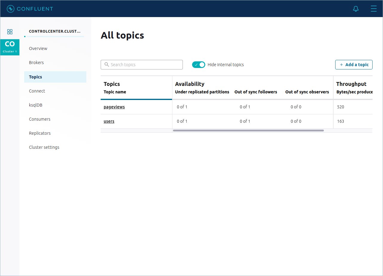The height and width of the screenshot is (276, 383).
Task: Click the CONTROLCENTER.CLUST... cluster name
Action: (55, 31)
